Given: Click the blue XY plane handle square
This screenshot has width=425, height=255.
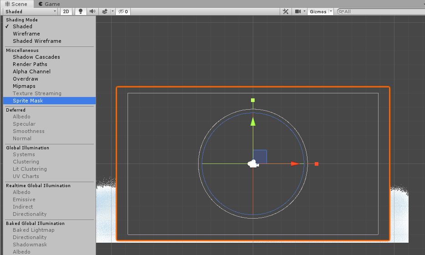Looking at the screenshot, I should (x=260, y=157).
